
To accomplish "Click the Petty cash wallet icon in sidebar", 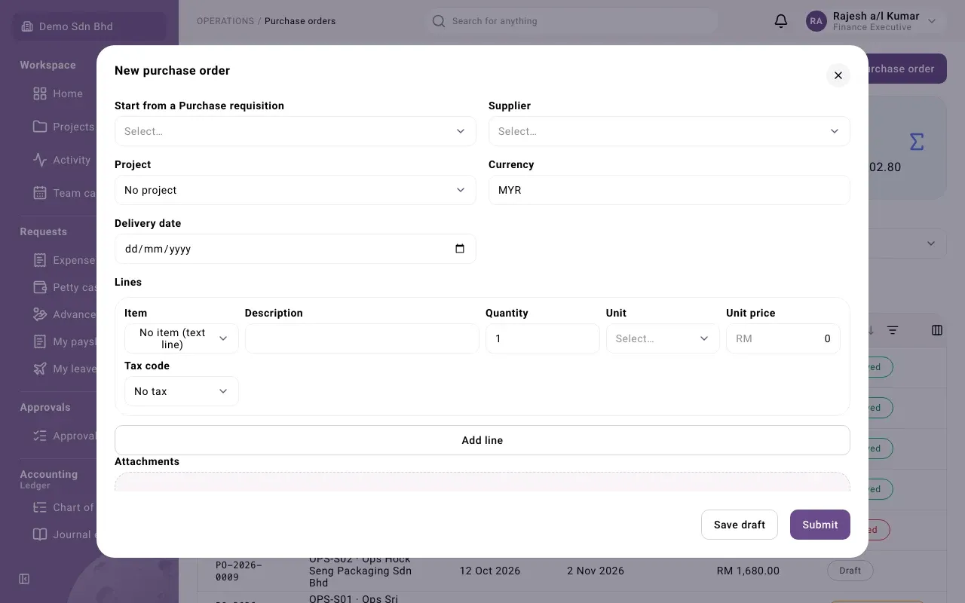I will coord(40,287).
